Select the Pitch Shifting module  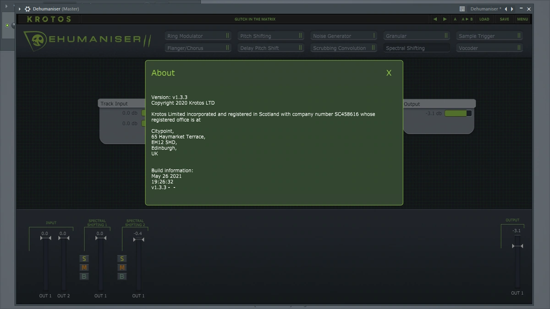[x=270, y=36]
